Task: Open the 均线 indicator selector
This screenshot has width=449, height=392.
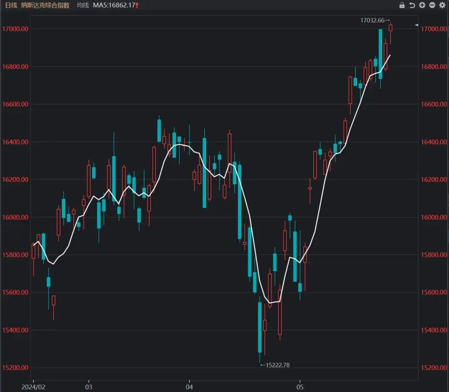Action: click(x=83, y=5)
